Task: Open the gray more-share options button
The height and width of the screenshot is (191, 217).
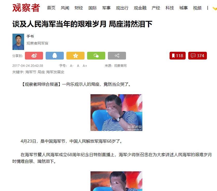Action: pyautogui.click(x=117, y=56)
